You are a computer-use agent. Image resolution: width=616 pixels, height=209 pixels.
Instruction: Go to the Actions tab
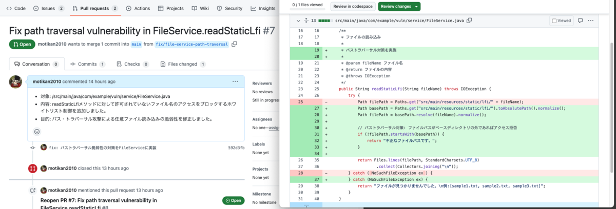tap(139, 8)
